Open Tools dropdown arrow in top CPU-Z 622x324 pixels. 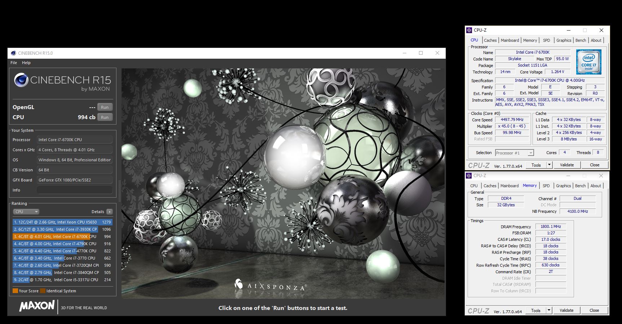pyautogui.click(x=549, y=165)
